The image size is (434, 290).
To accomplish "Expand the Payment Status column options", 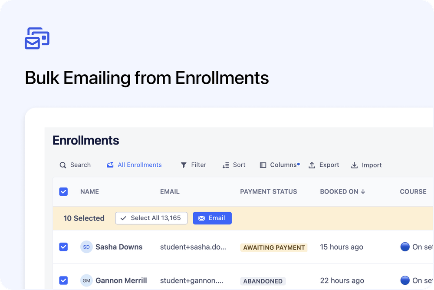I will tap(268, 191).
